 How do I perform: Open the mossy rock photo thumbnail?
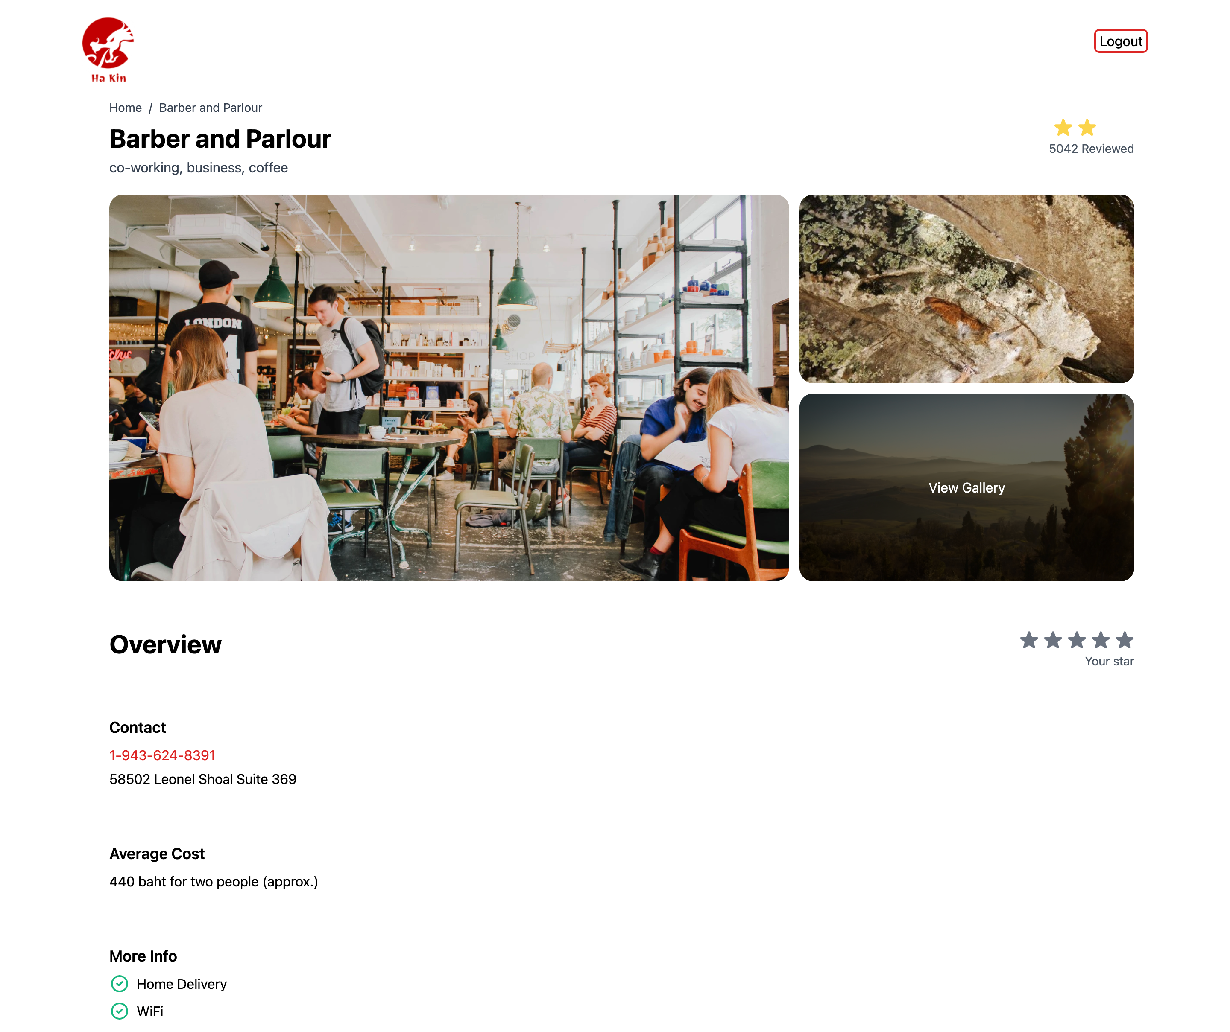coord(966,289)
